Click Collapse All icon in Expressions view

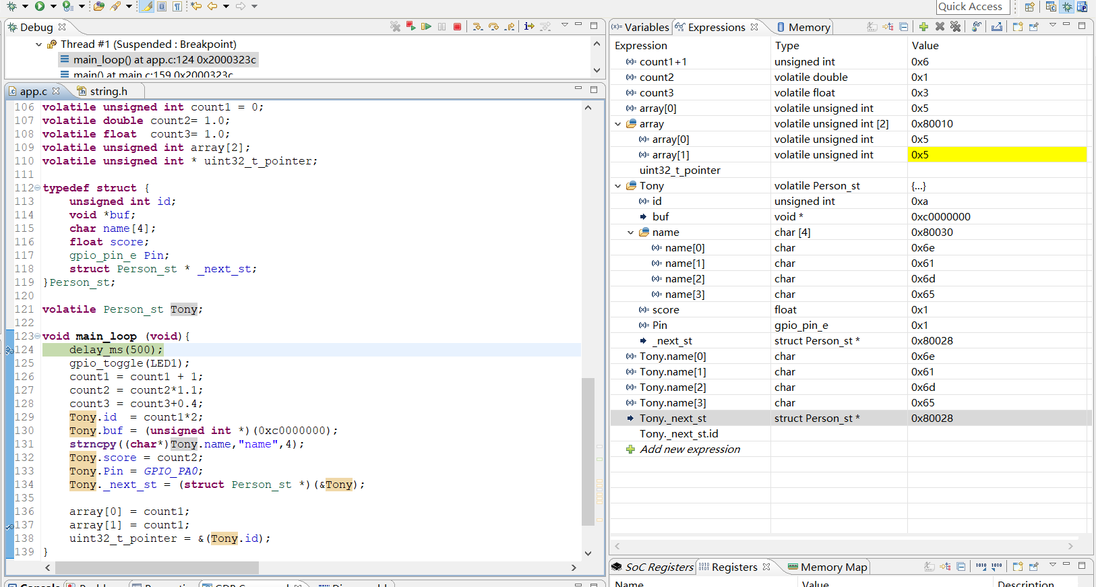pos(904,26)
